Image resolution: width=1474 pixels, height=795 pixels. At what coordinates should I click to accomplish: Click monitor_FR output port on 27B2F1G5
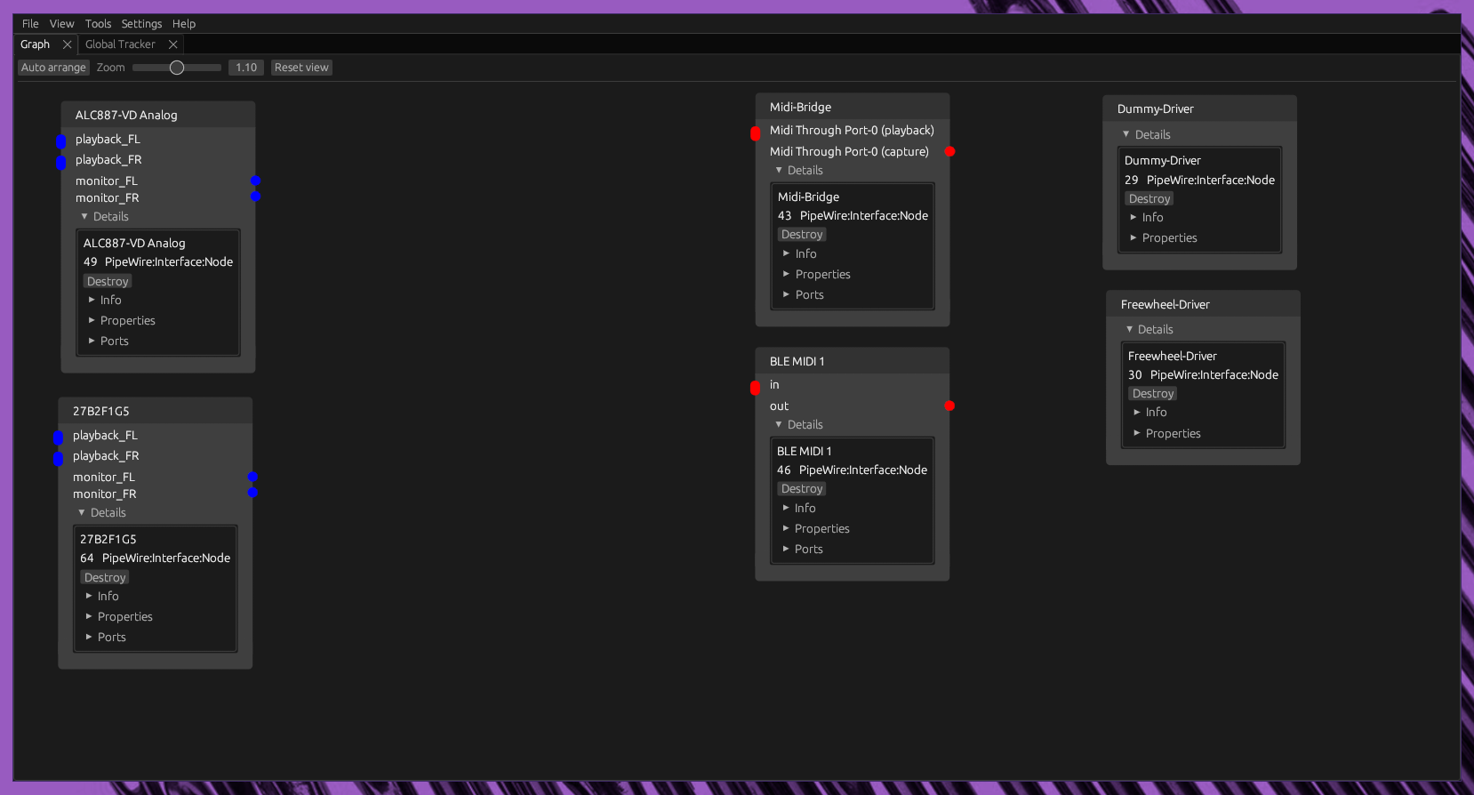click(x=252, y=492)
